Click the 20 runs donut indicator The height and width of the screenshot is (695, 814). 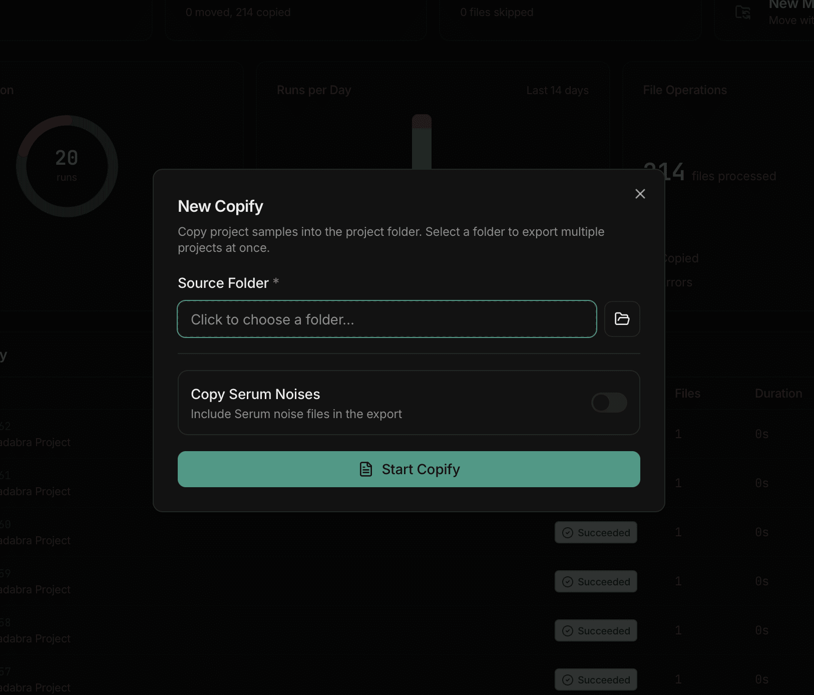pyautogui.click(x=67, y=165)
